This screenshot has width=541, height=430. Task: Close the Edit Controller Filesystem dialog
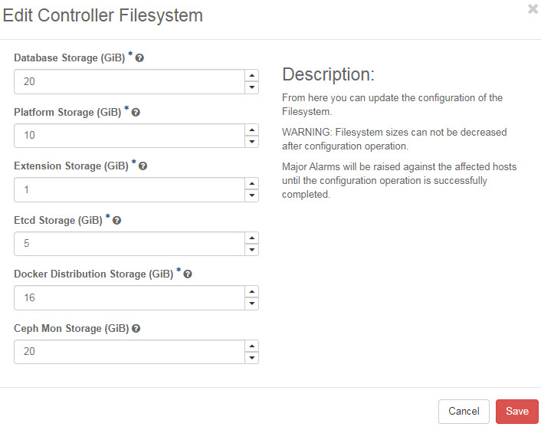point(533,9)
